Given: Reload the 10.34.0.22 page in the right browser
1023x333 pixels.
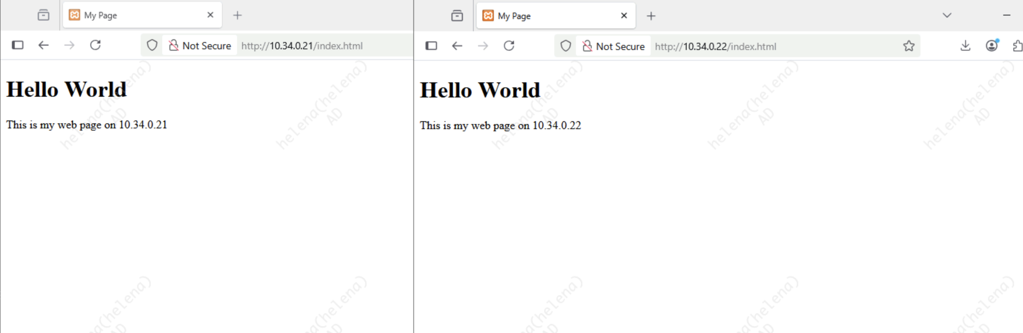Looking at the screenshot, I should 509,46.
